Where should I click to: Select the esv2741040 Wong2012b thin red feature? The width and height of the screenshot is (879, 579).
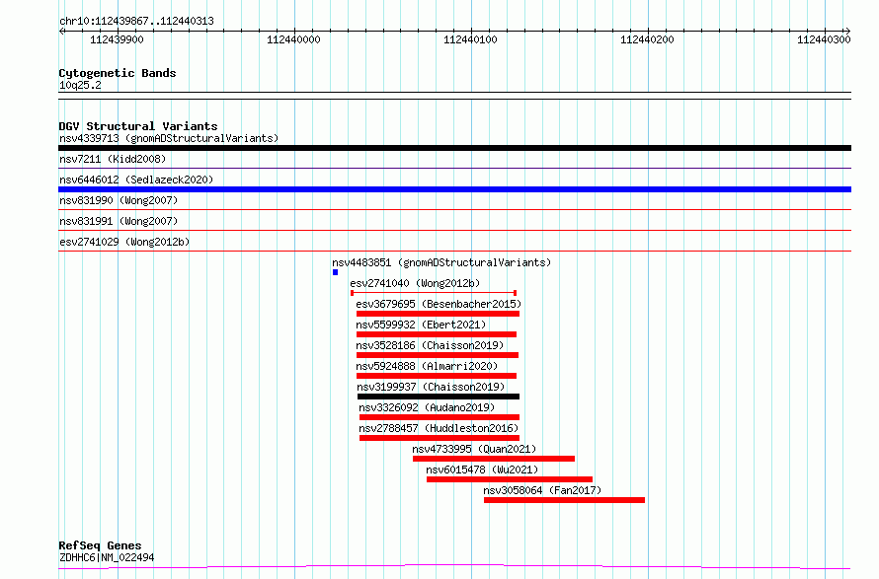(x=433, y=293)
